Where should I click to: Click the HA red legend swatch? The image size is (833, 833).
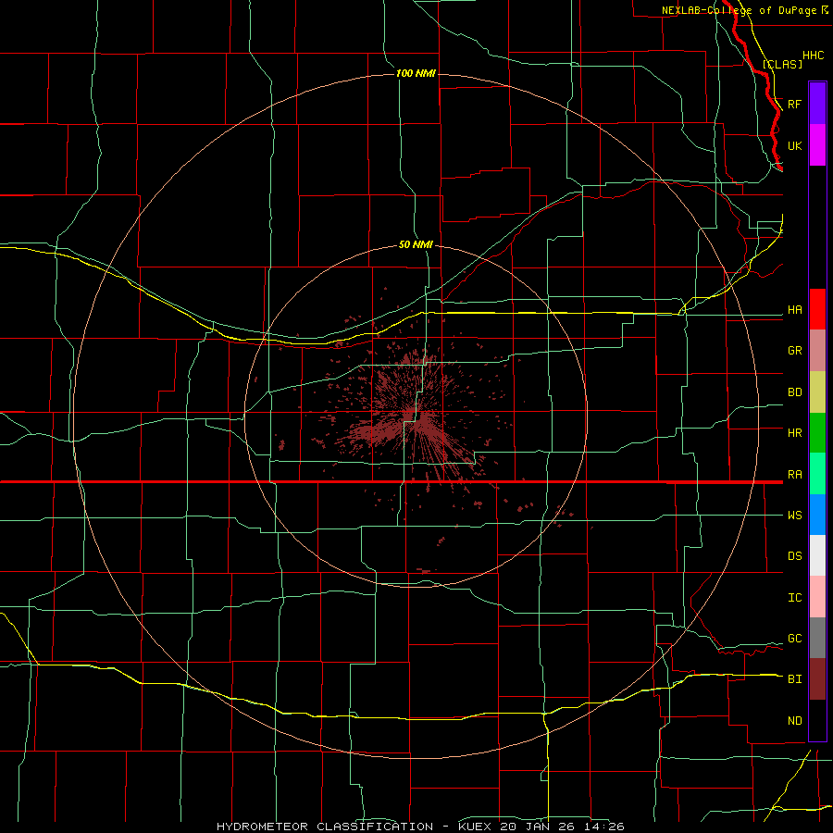[817, 309]
